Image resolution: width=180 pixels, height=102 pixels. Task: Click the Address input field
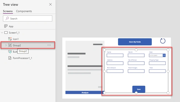click(x=115, y=63)
